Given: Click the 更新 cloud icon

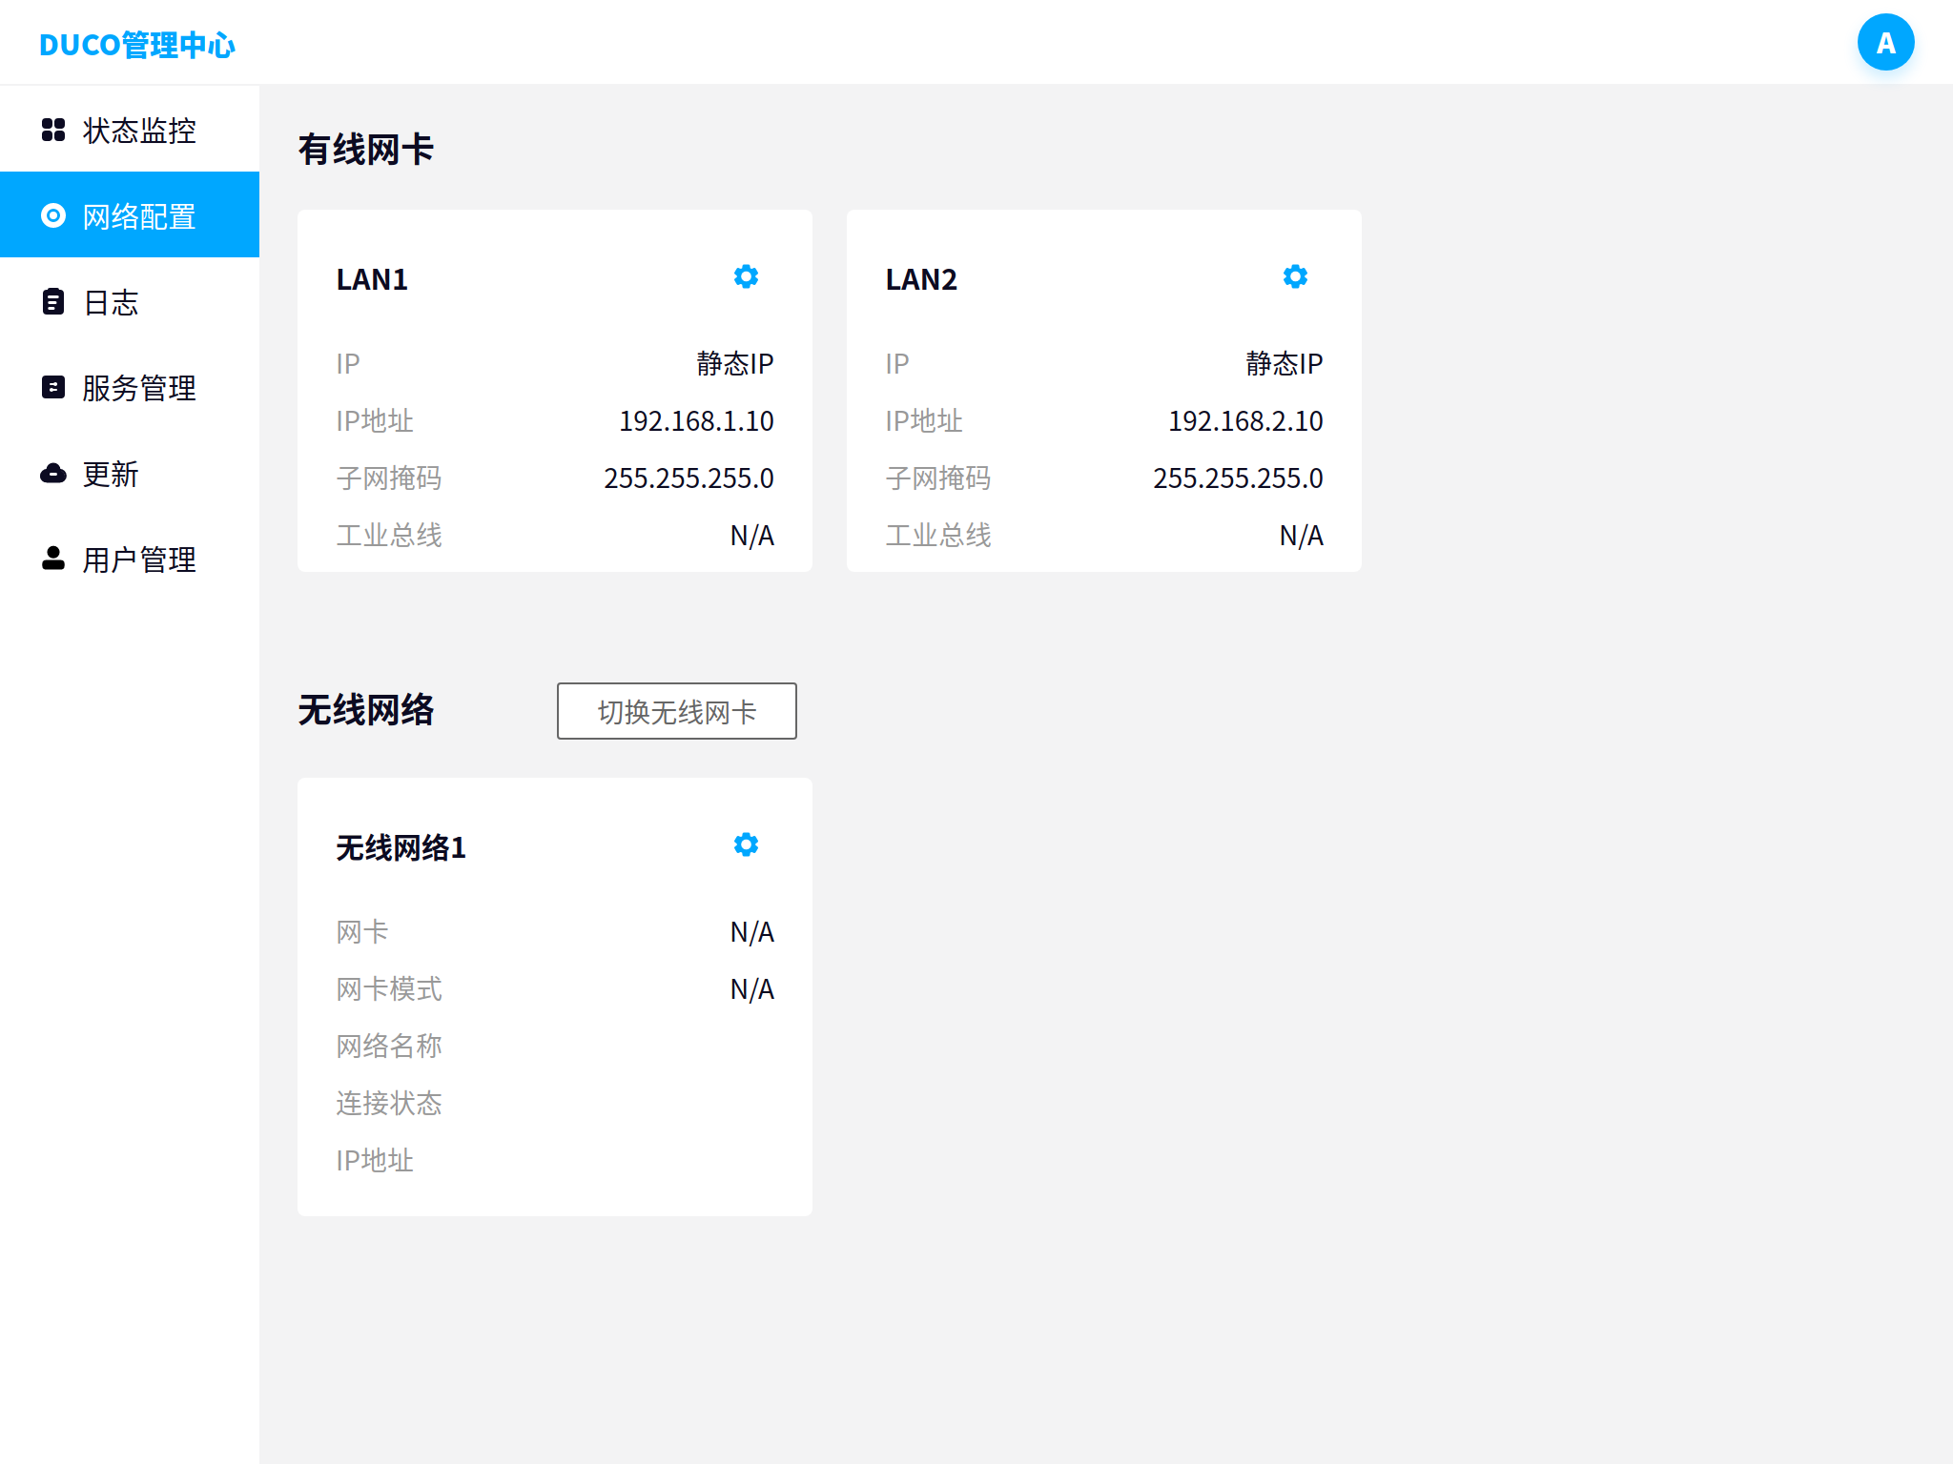Looking at the screenshot, I should (53, 473).
